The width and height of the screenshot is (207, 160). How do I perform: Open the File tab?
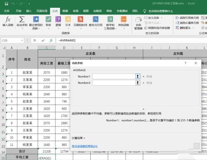[7, 11]
